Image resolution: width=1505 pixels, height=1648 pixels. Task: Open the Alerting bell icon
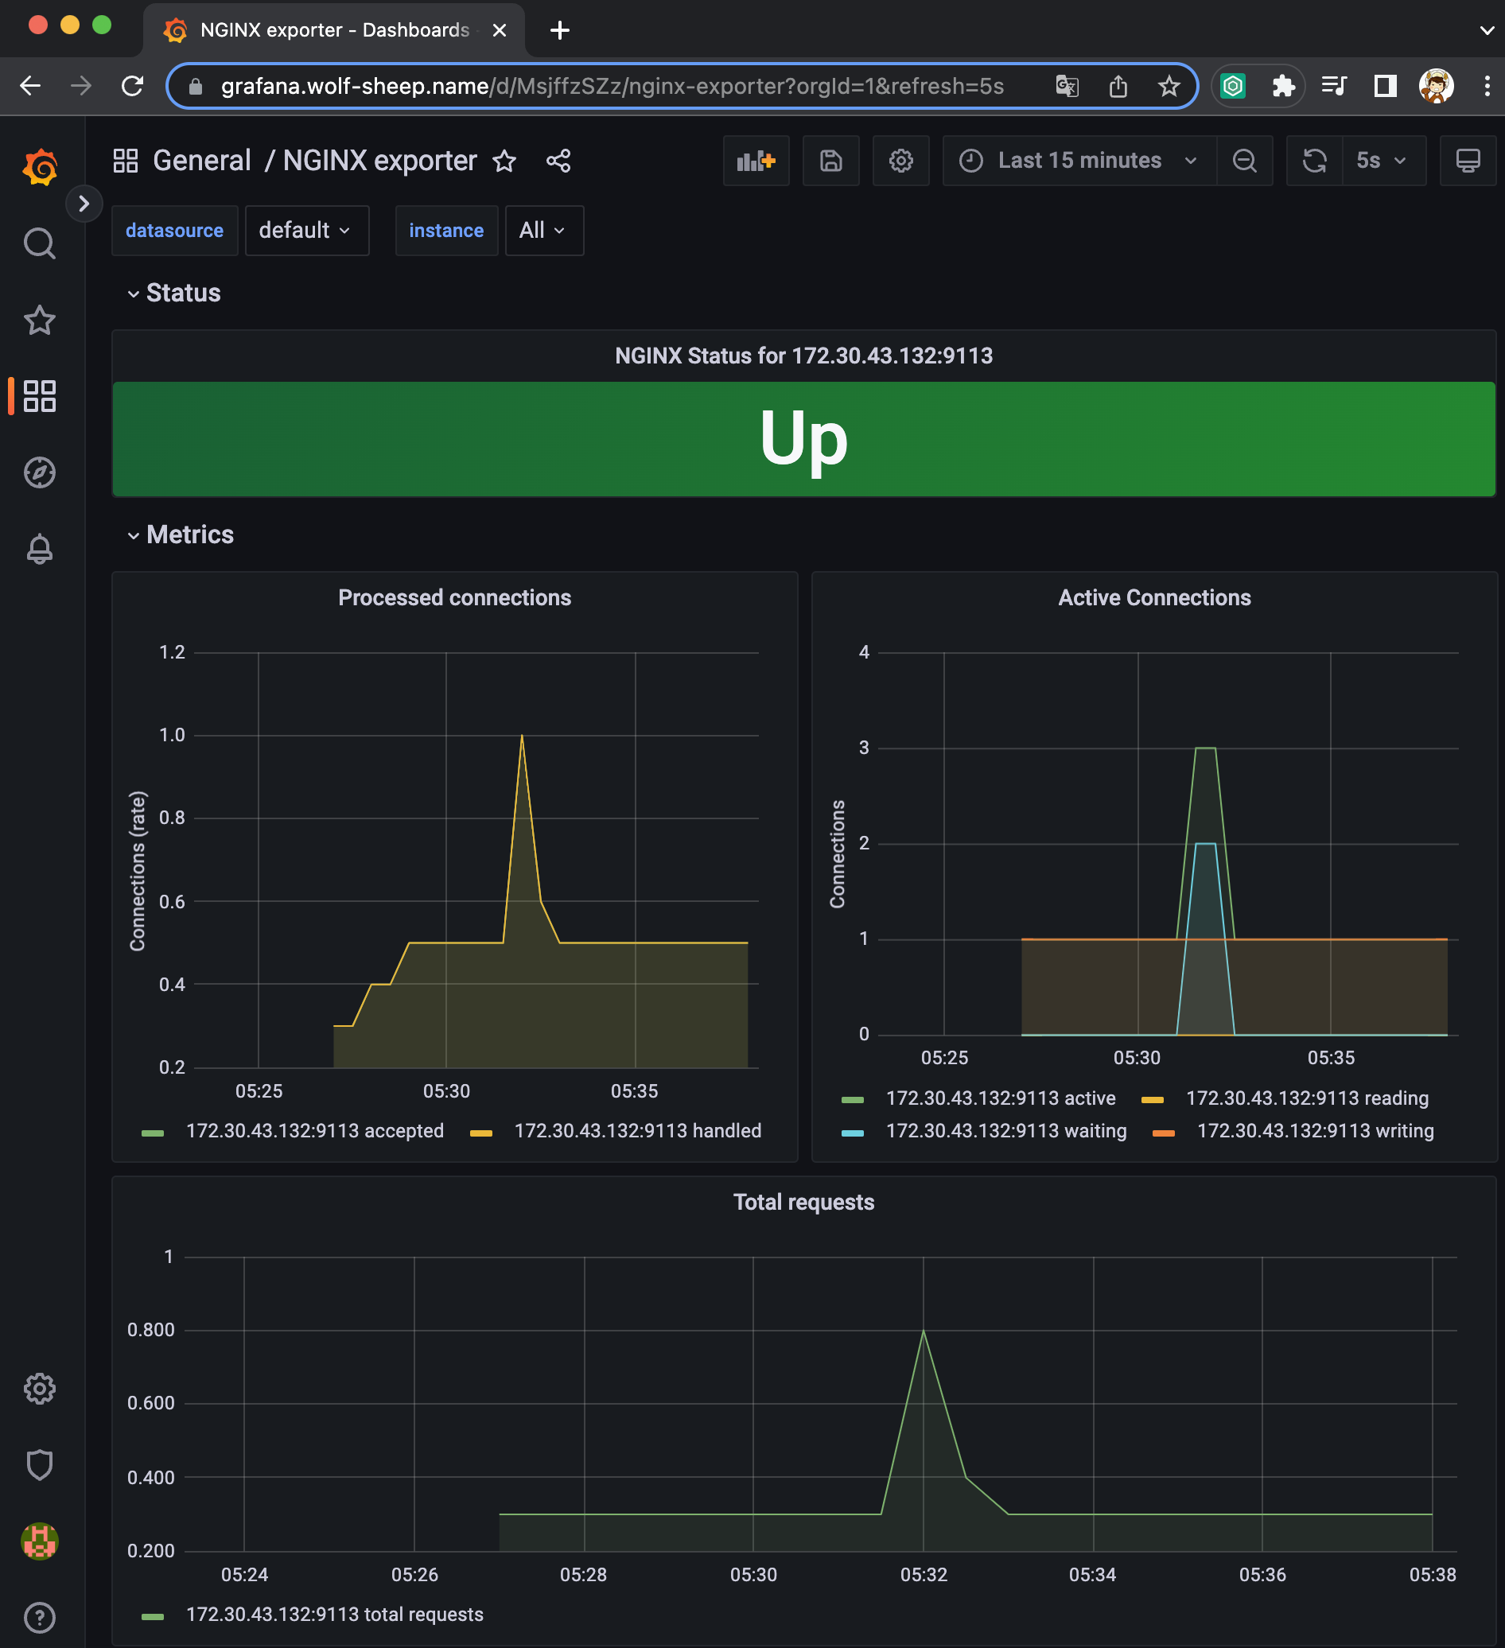point(39,549)
